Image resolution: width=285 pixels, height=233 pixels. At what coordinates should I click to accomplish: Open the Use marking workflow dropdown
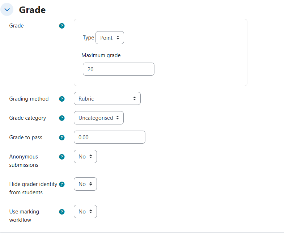85,212
